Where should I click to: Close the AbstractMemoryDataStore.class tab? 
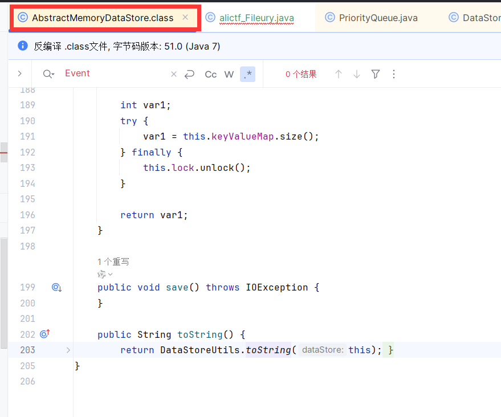pyautogui.click(x=185, y=18)
